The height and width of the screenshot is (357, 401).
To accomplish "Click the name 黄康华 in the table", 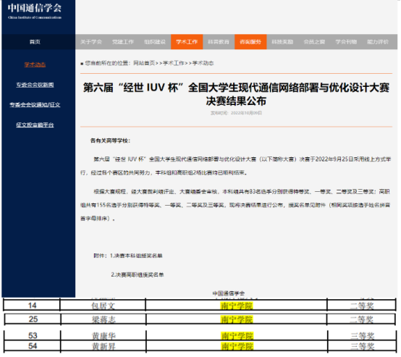I will pyautogui.click(x=104, y=336).
